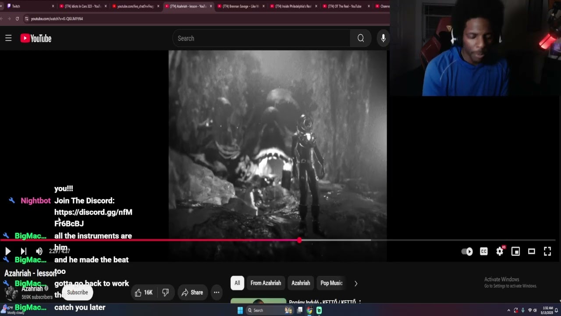Open the weather widget on taskbar

(x=13, y=310)
